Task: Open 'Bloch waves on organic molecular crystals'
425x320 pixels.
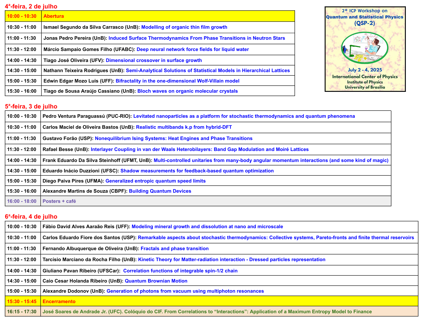Action: (x=188, y=91)
